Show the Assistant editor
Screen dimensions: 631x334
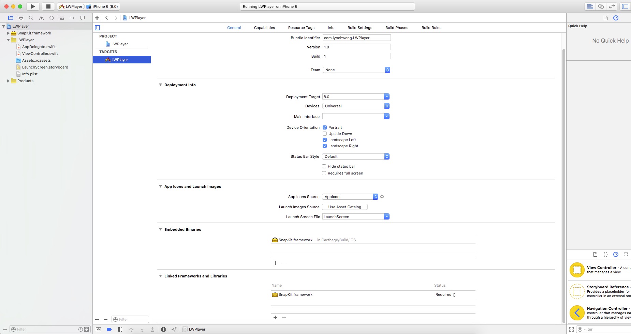coord(601,6)
